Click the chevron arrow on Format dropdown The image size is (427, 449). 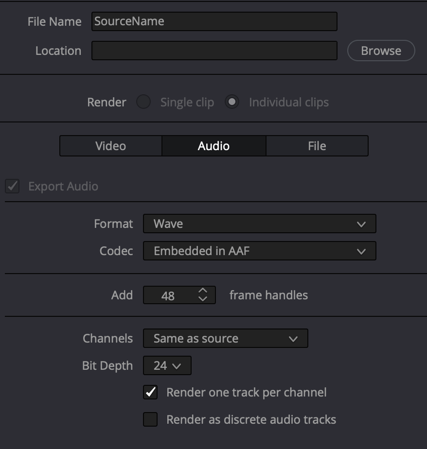click(x=361, y=224)
